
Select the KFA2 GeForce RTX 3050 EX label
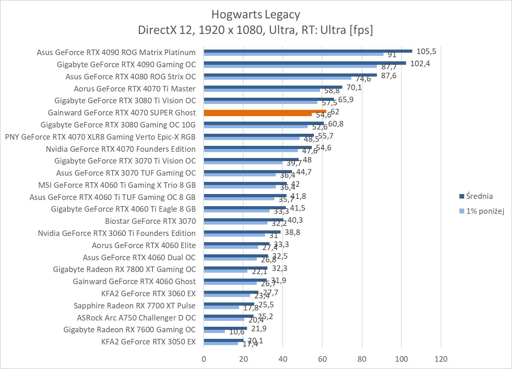(148, 342)
